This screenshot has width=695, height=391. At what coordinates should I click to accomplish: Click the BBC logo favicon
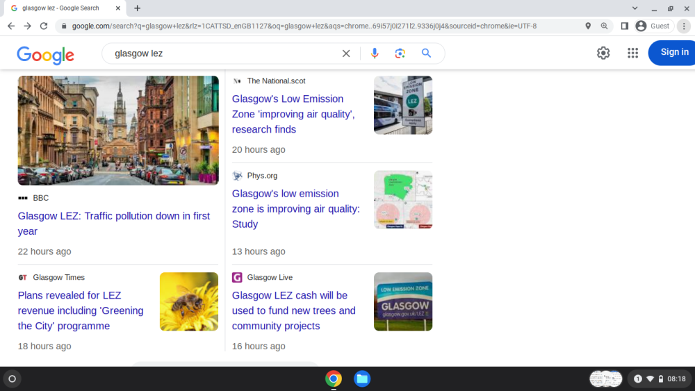[x=23, y=198]
